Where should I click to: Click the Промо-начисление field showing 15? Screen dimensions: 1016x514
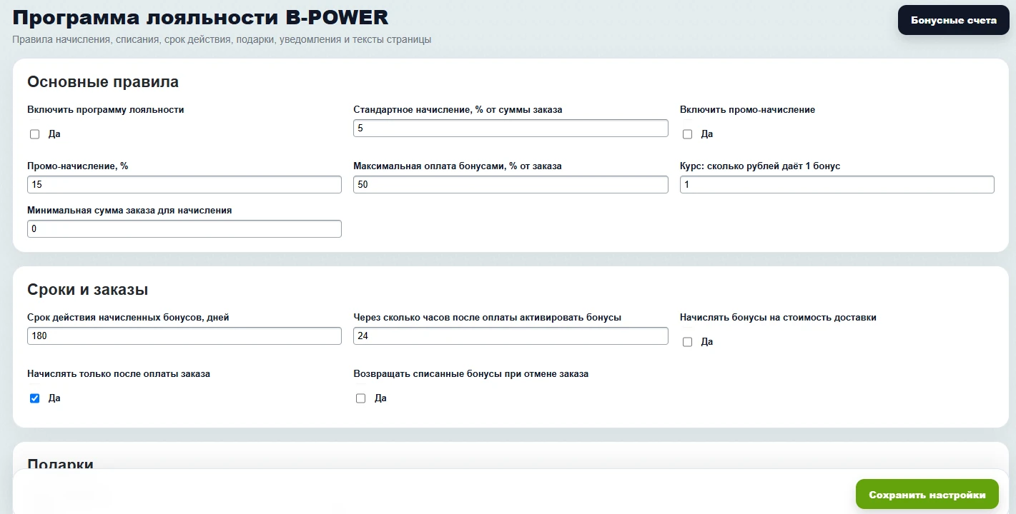(184, 185)
